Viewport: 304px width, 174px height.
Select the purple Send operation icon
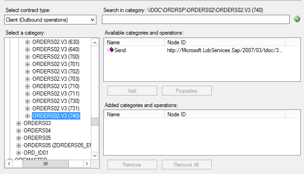(112, 50)
